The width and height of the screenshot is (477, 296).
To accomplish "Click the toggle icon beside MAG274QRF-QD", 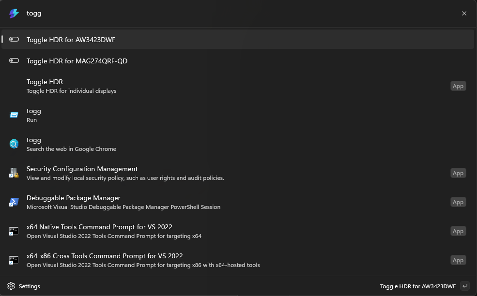I will 14,60.
